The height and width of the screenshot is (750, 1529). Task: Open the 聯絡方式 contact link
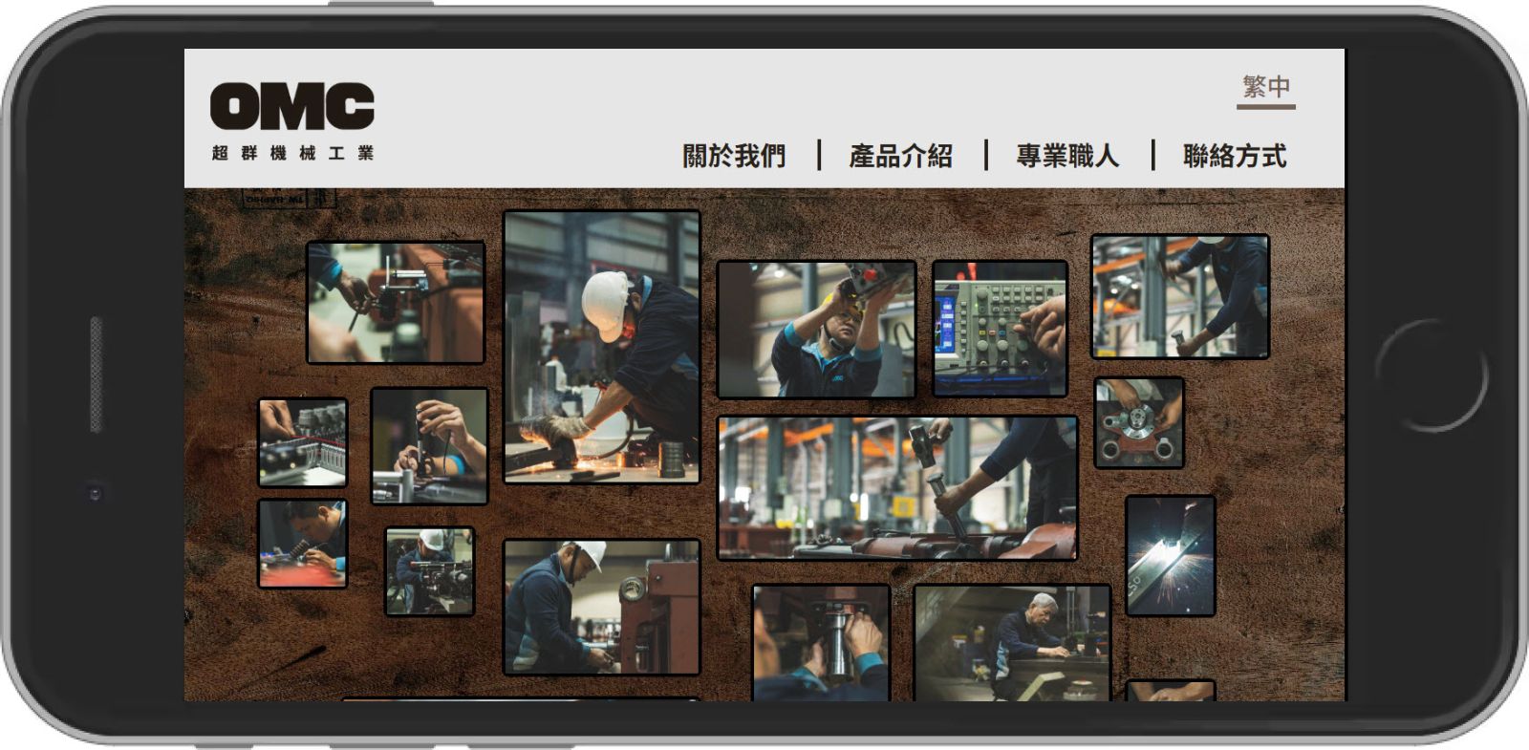1235,156
